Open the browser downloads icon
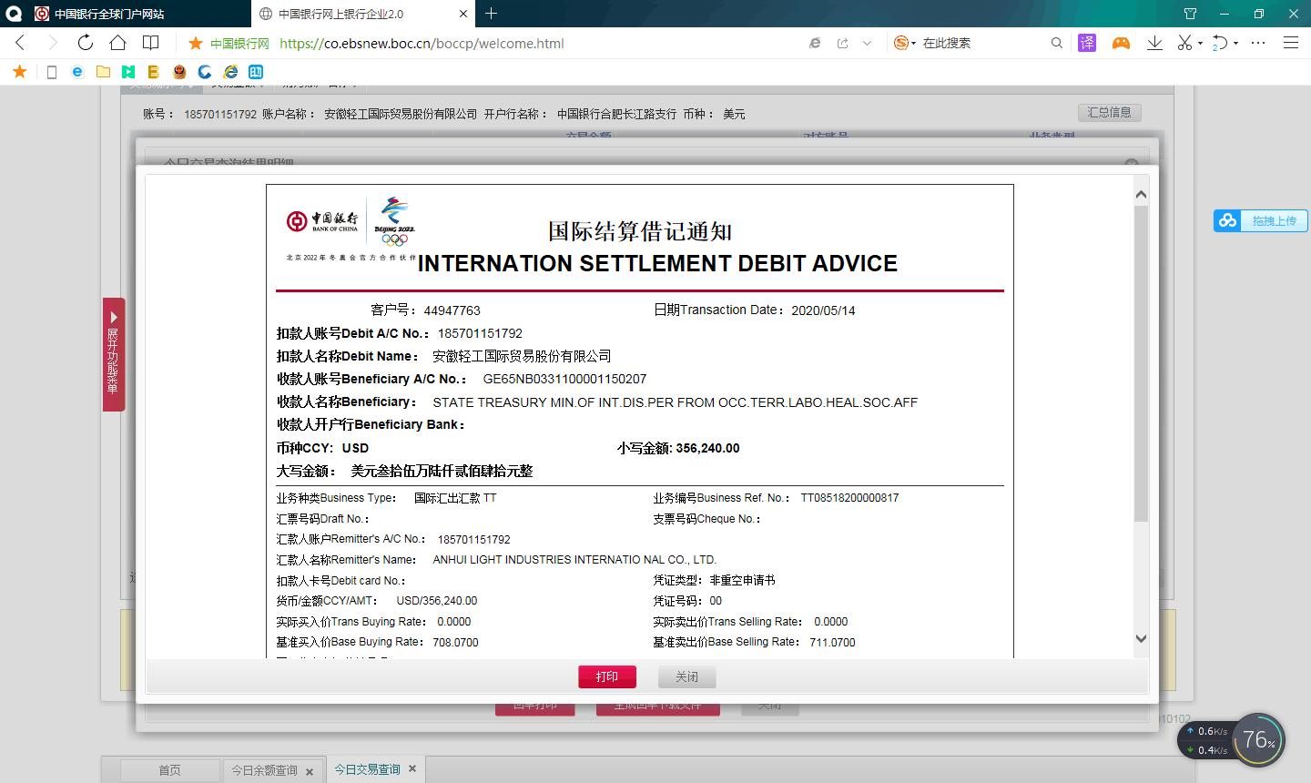This screenshot has height=783, width=1311. [x=1154, y=43]
